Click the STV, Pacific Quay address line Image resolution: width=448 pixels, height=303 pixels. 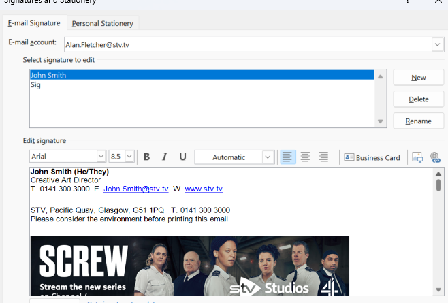click(x=130, y=210)
